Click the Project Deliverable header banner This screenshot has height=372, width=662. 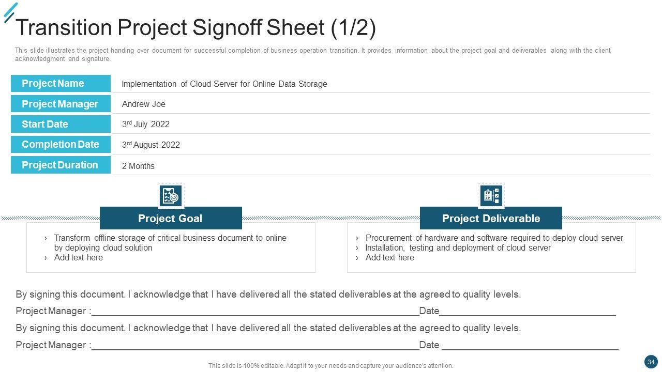point(491,219)
